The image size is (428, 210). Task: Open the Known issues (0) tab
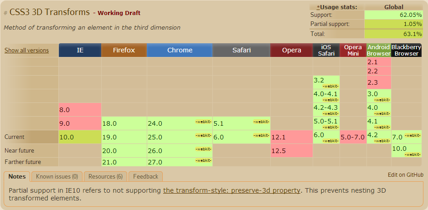tap(57, 176)
